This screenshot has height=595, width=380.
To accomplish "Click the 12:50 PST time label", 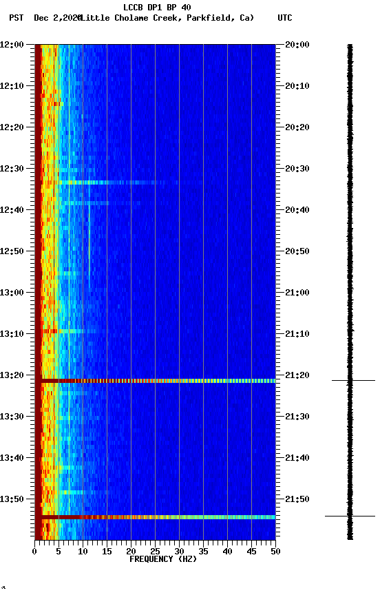I will click(12, 251).
